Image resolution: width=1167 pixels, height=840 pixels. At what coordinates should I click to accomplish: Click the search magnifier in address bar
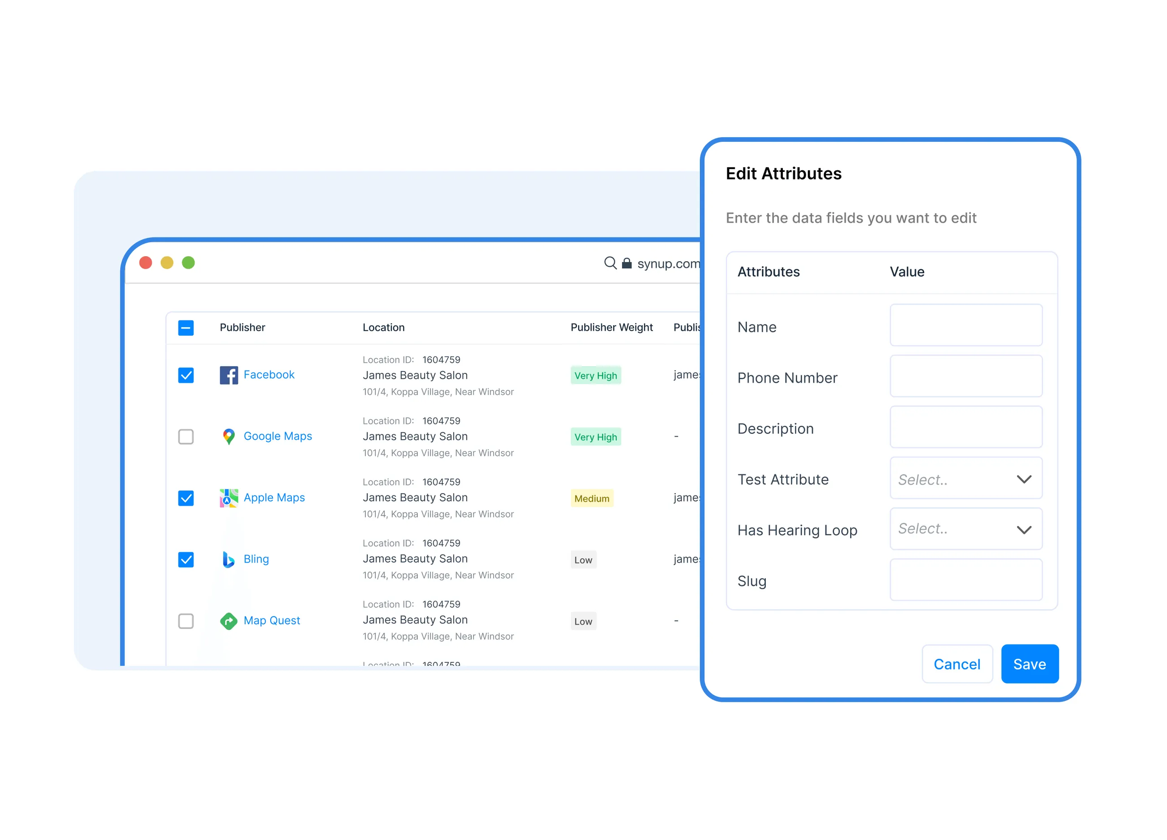[x=610, y=263]
